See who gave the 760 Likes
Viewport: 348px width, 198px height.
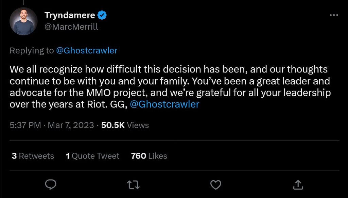(x=149, y=156)
